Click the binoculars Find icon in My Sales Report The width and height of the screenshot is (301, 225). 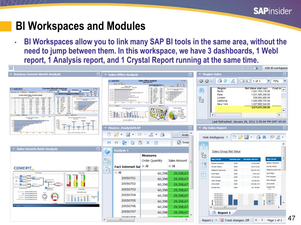coord(264,137)
